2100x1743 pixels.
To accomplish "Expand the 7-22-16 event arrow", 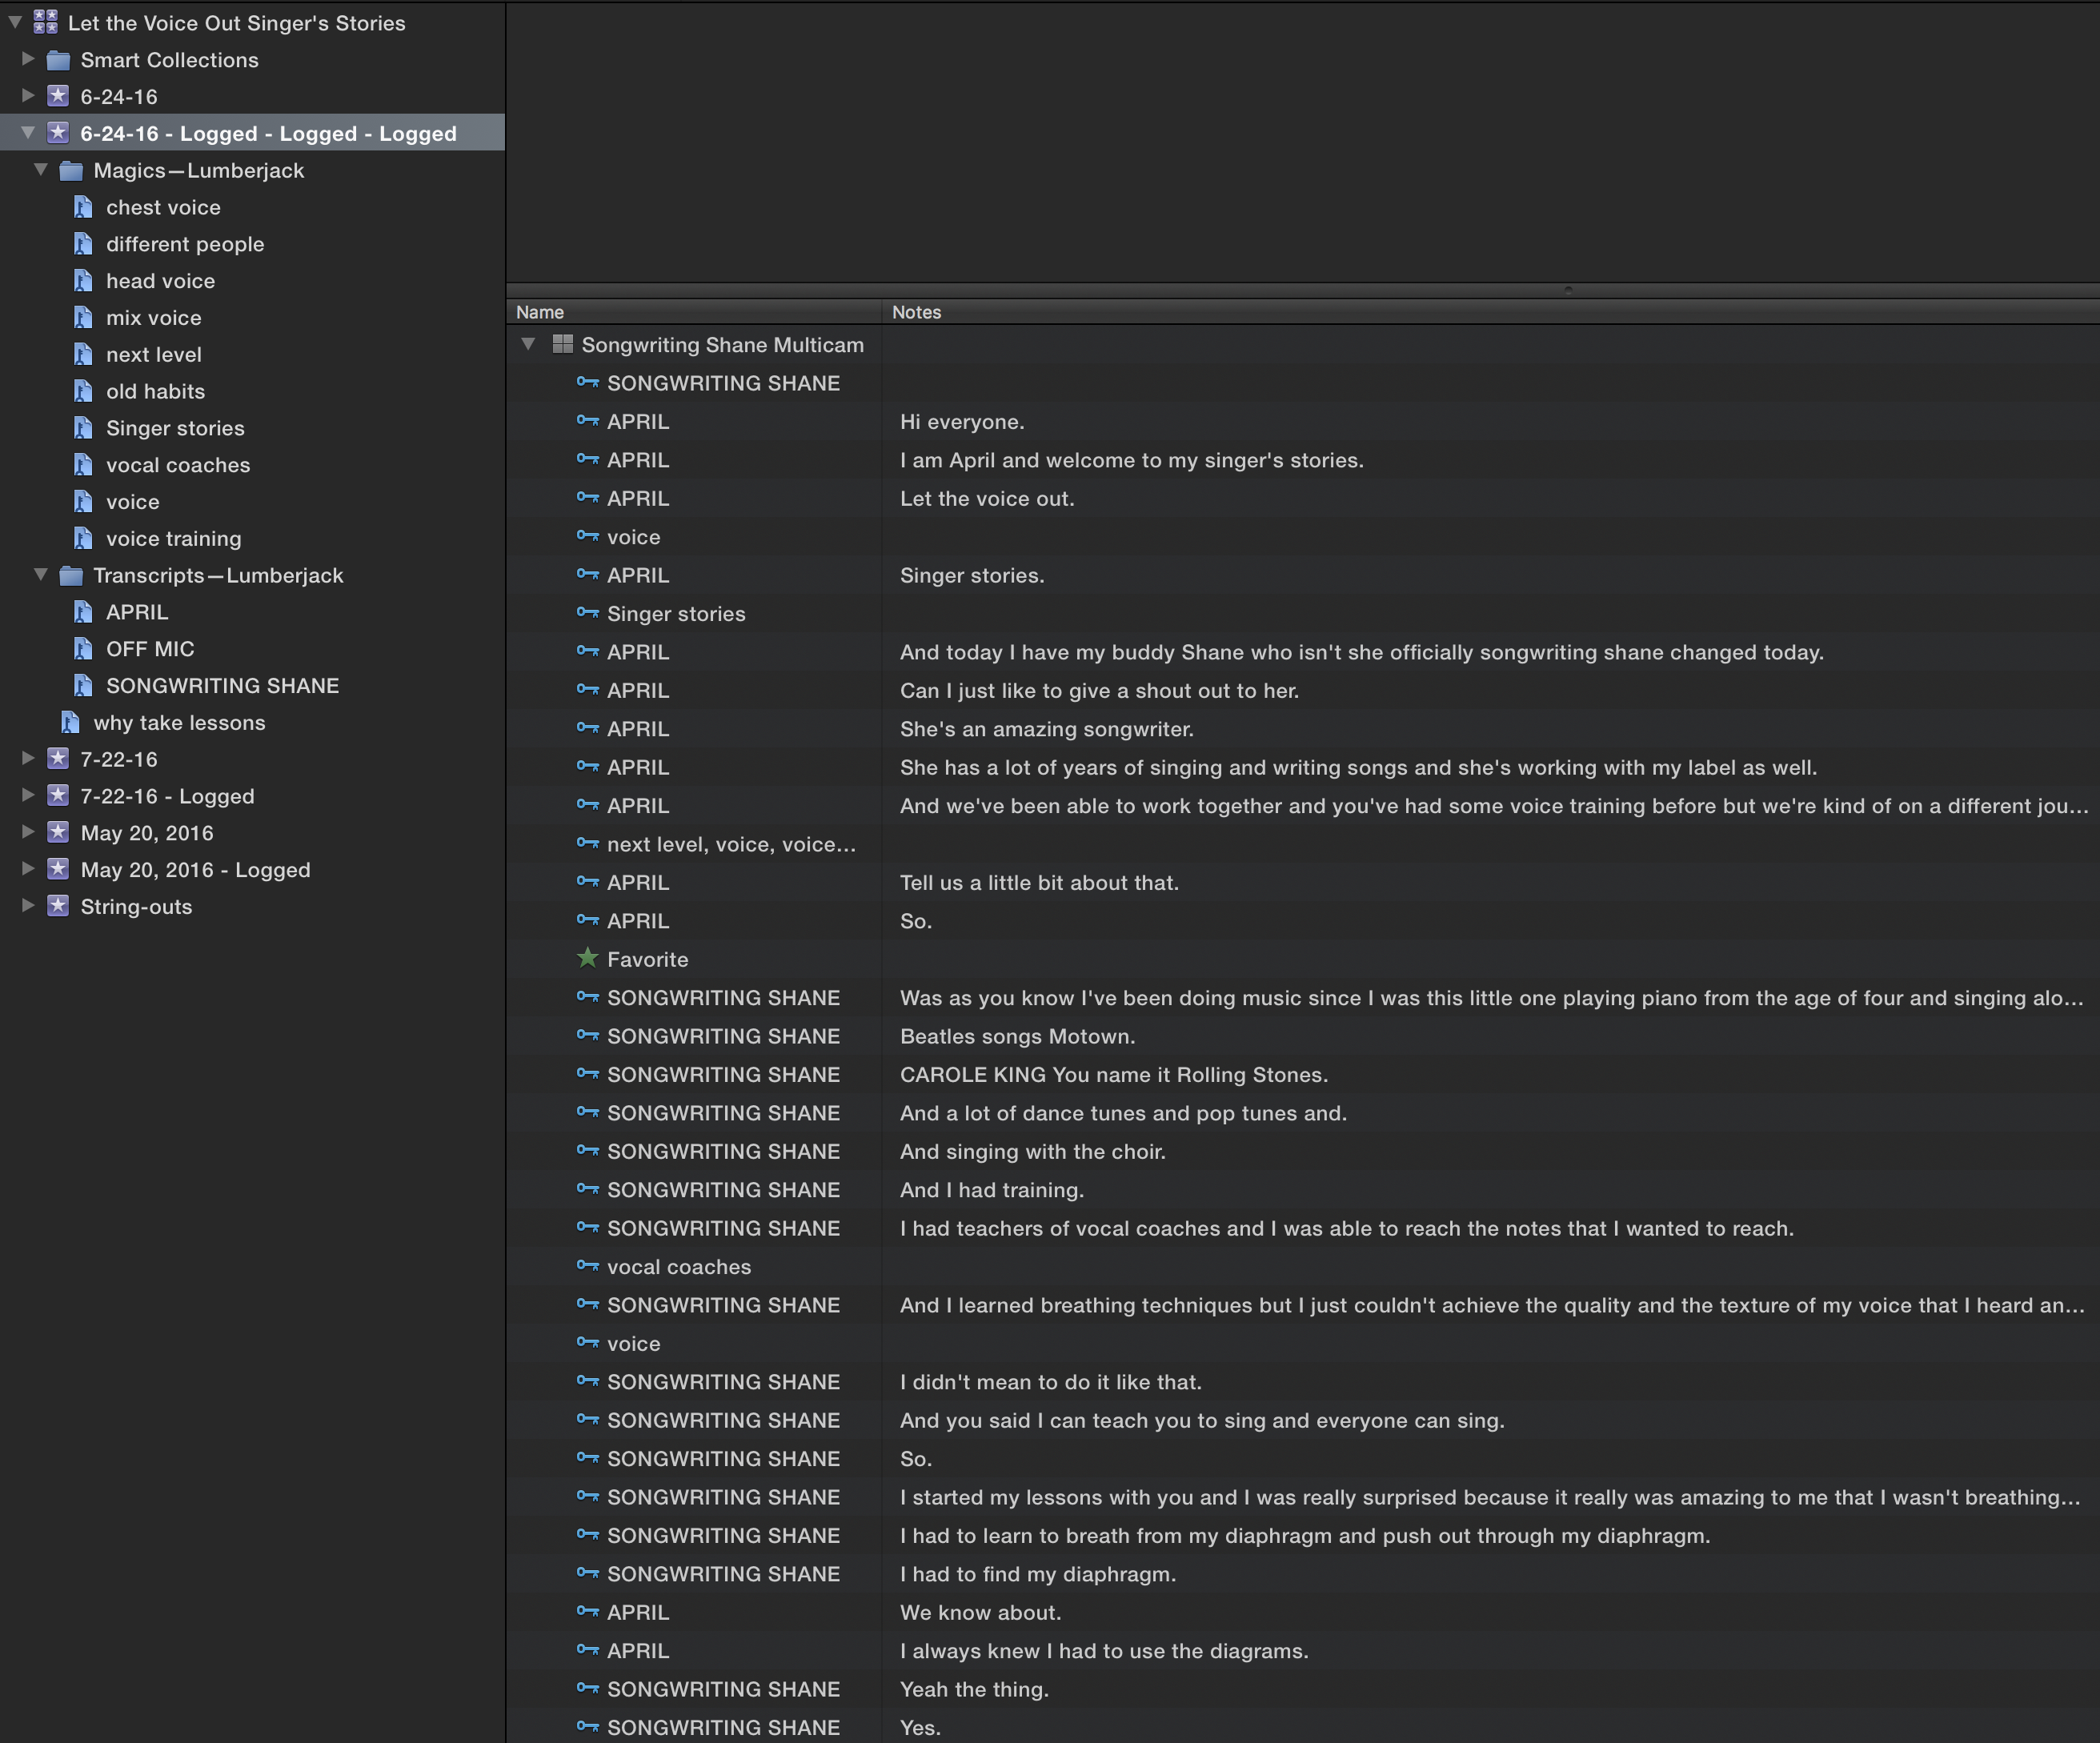I will 28,758.
